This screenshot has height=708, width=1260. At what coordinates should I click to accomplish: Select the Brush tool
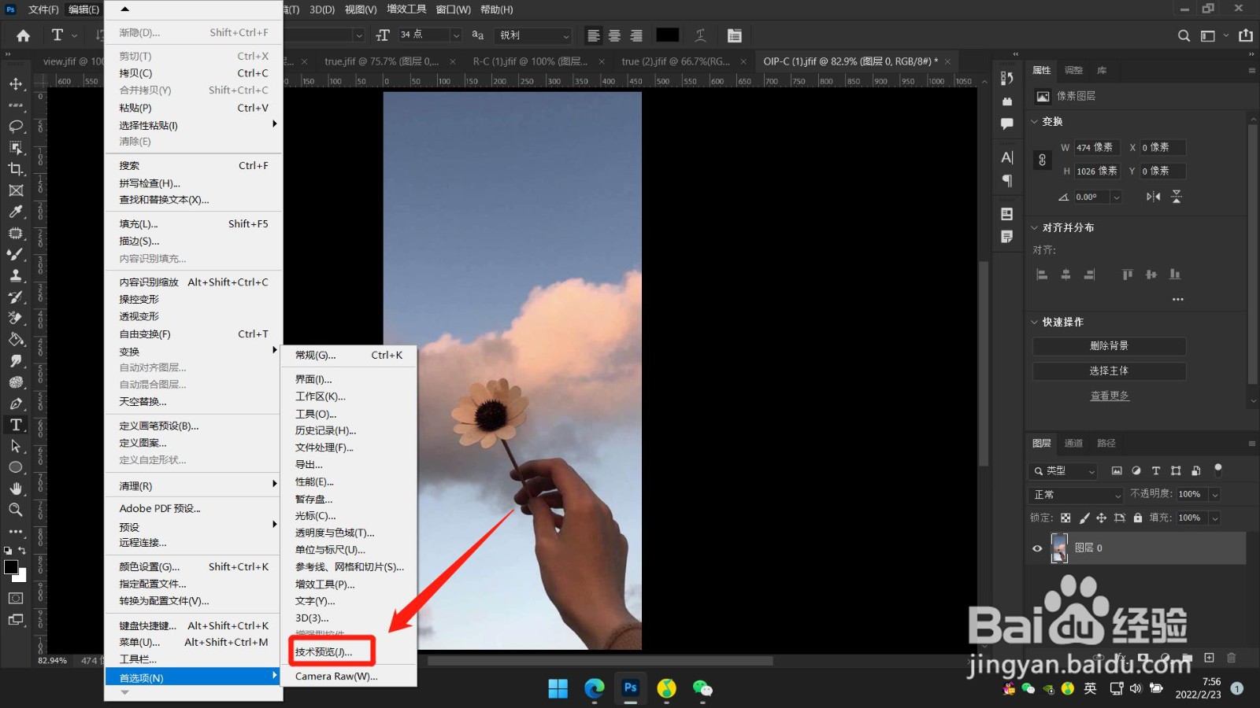[16, 254]
